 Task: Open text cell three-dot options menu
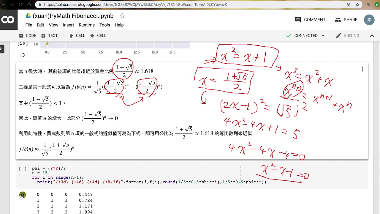362,69
